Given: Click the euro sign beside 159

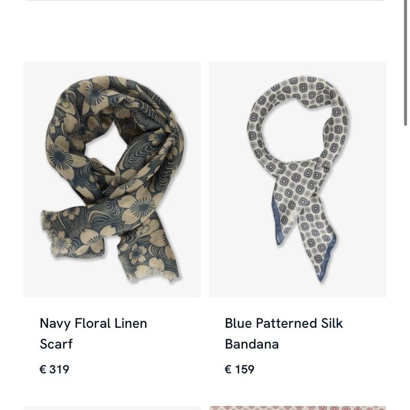Looking at the screenshot, I should [228, 369].
